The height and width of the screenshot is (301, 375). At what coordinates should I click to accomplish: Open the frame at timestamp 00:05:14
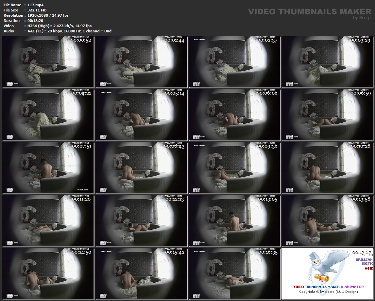(x=141, y=115)
